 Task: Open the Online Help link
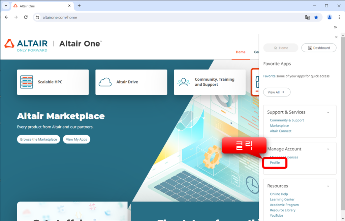279,194
